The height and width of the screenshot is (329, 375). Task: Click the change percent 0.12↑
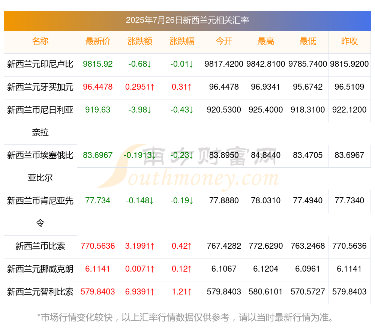182,269
